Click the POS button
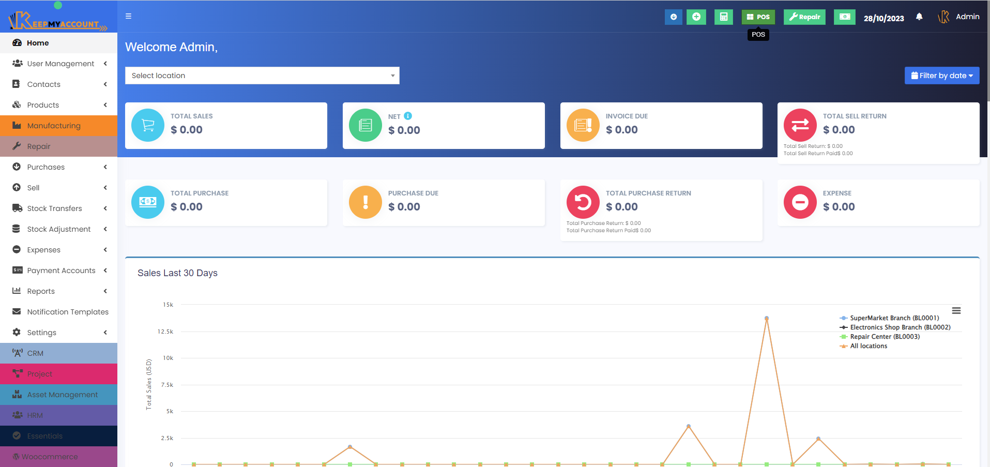The image size is (990, 467). [x=758, y=17]
